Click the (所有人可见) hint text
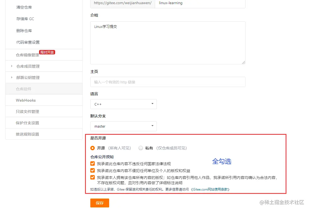The height and width of the screenshot is (211, 310). (119, 148)
